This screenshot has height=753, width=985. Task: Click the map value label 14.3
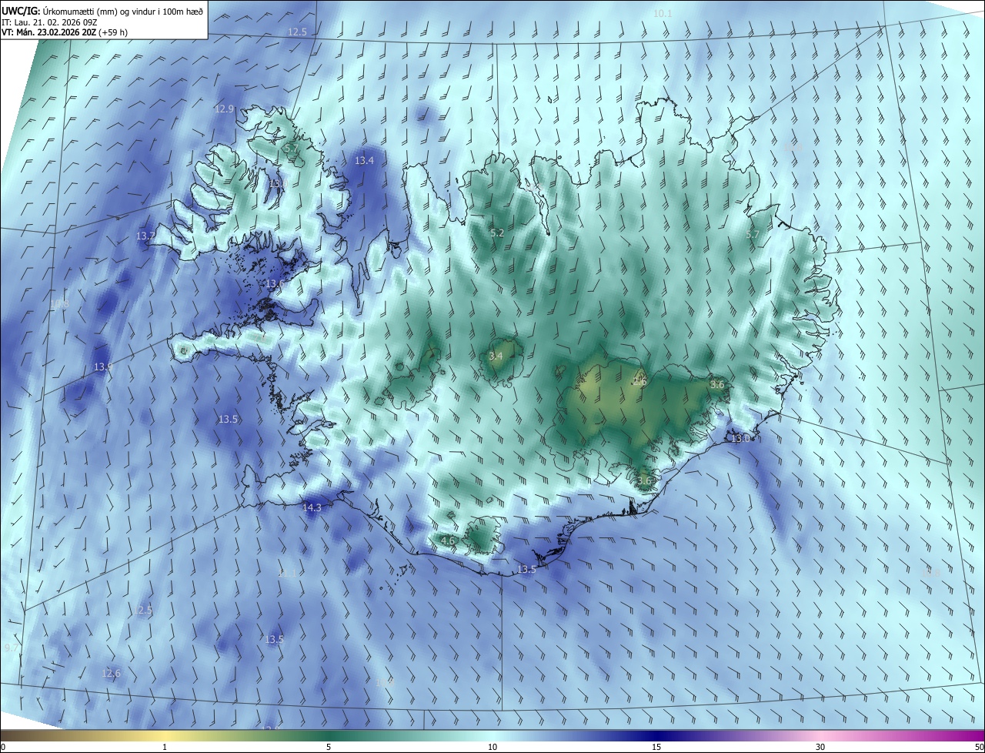pyautogui.click(x=312, y=507)
